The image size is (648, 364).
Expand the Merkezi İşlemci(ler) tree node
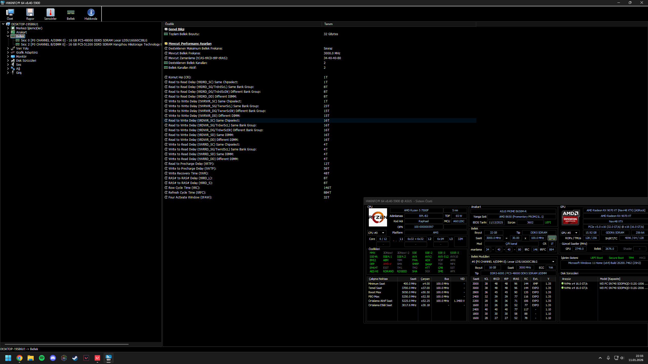coord(8,28)
